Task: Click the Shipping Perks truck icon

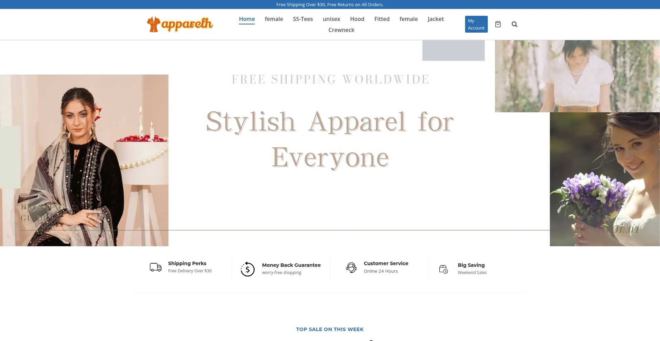Action: click(x=156, y=267)
